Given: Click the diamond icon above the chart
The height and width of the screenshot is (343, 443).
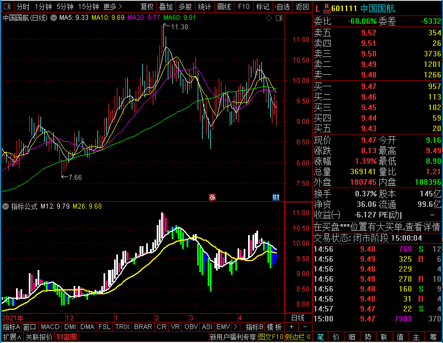Looking at the screenshot, I should pos(269,18).
